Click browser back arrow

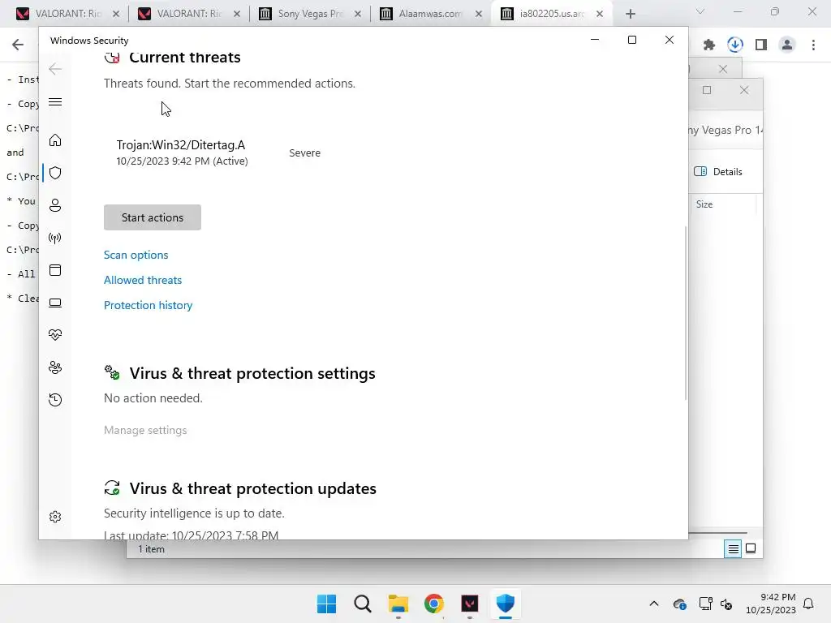point(18,45)
